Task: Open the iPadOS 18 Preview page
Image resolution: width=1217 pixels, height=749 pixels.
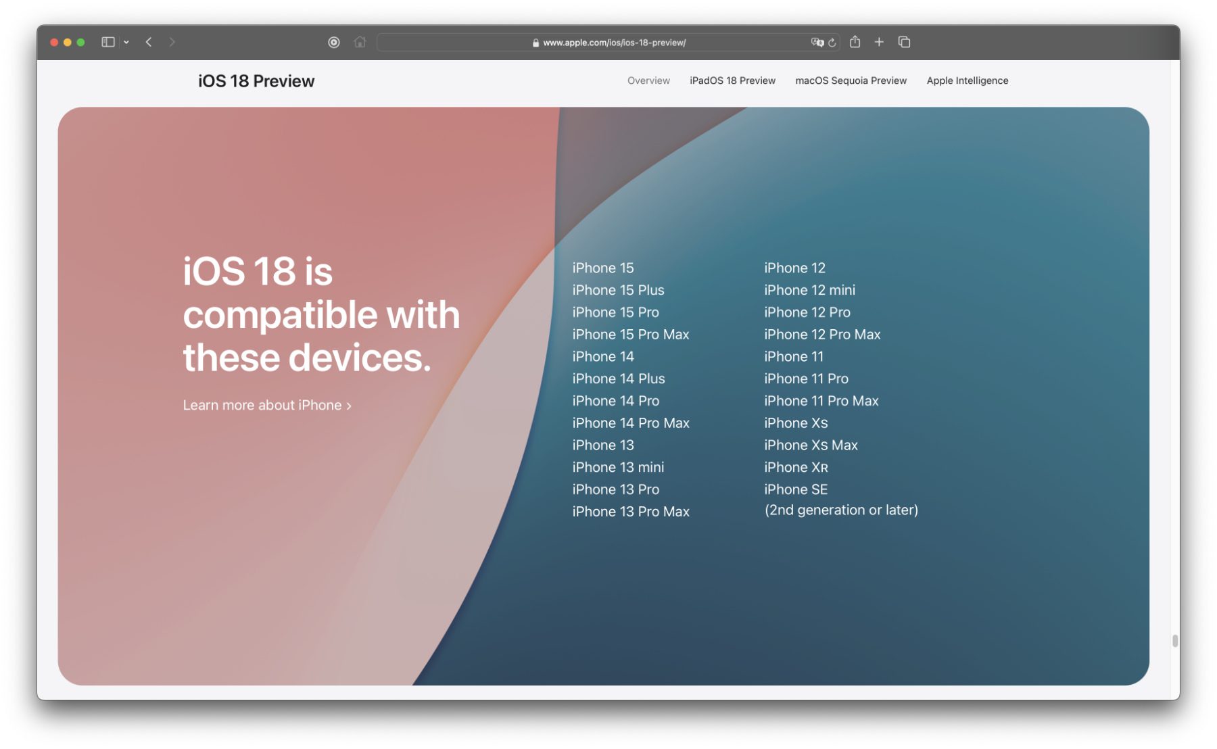Action: pos(732,80)
